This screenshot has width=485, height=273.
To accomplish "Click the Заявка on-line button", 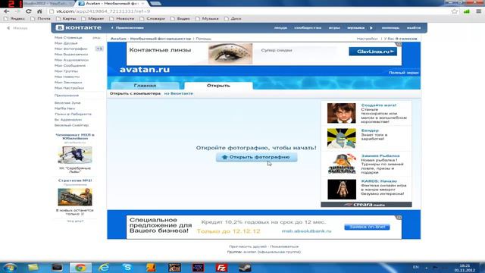I will pos(367,227).
